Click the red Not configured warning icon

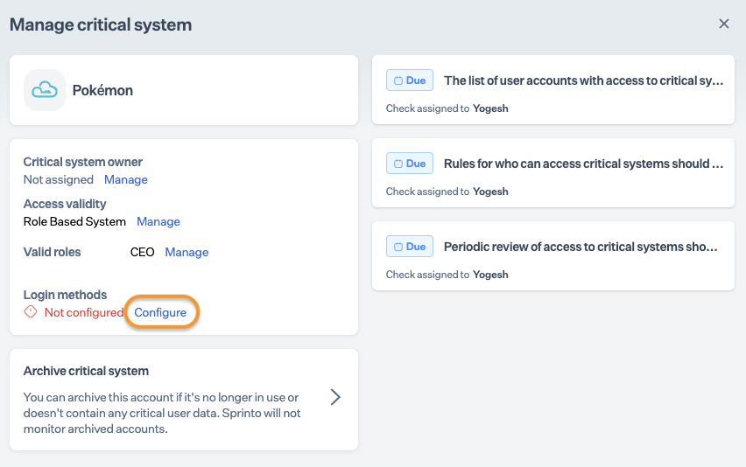pos(31,312)
